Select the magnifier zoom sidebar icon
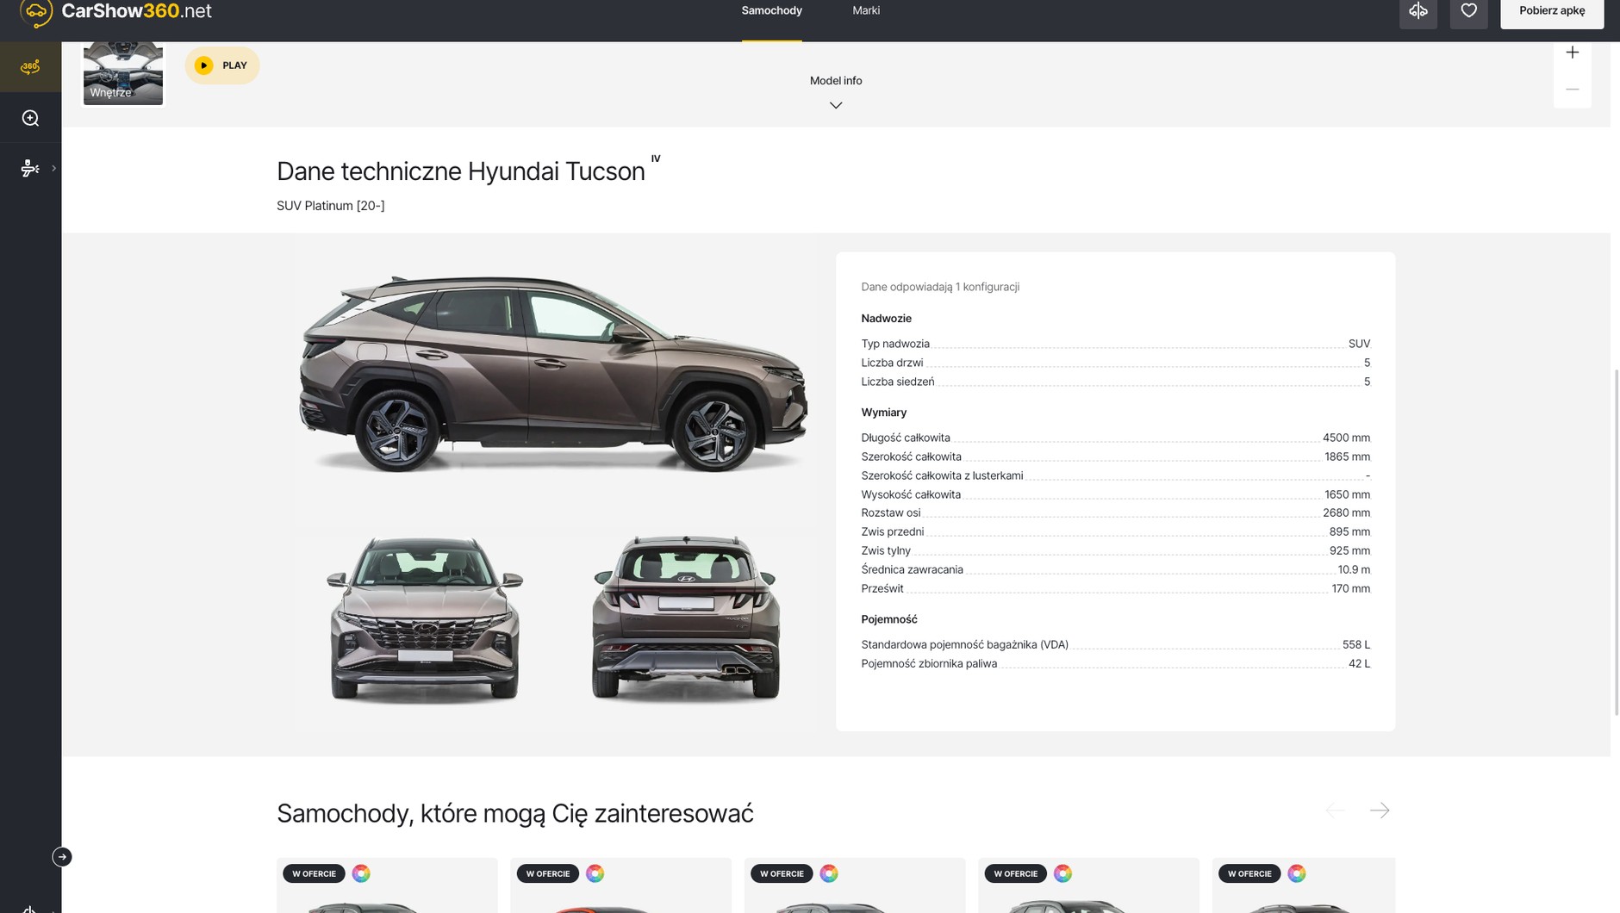The height and width of the screenshot is (913, 1620). pyautogui.click(x=30, y=118)
